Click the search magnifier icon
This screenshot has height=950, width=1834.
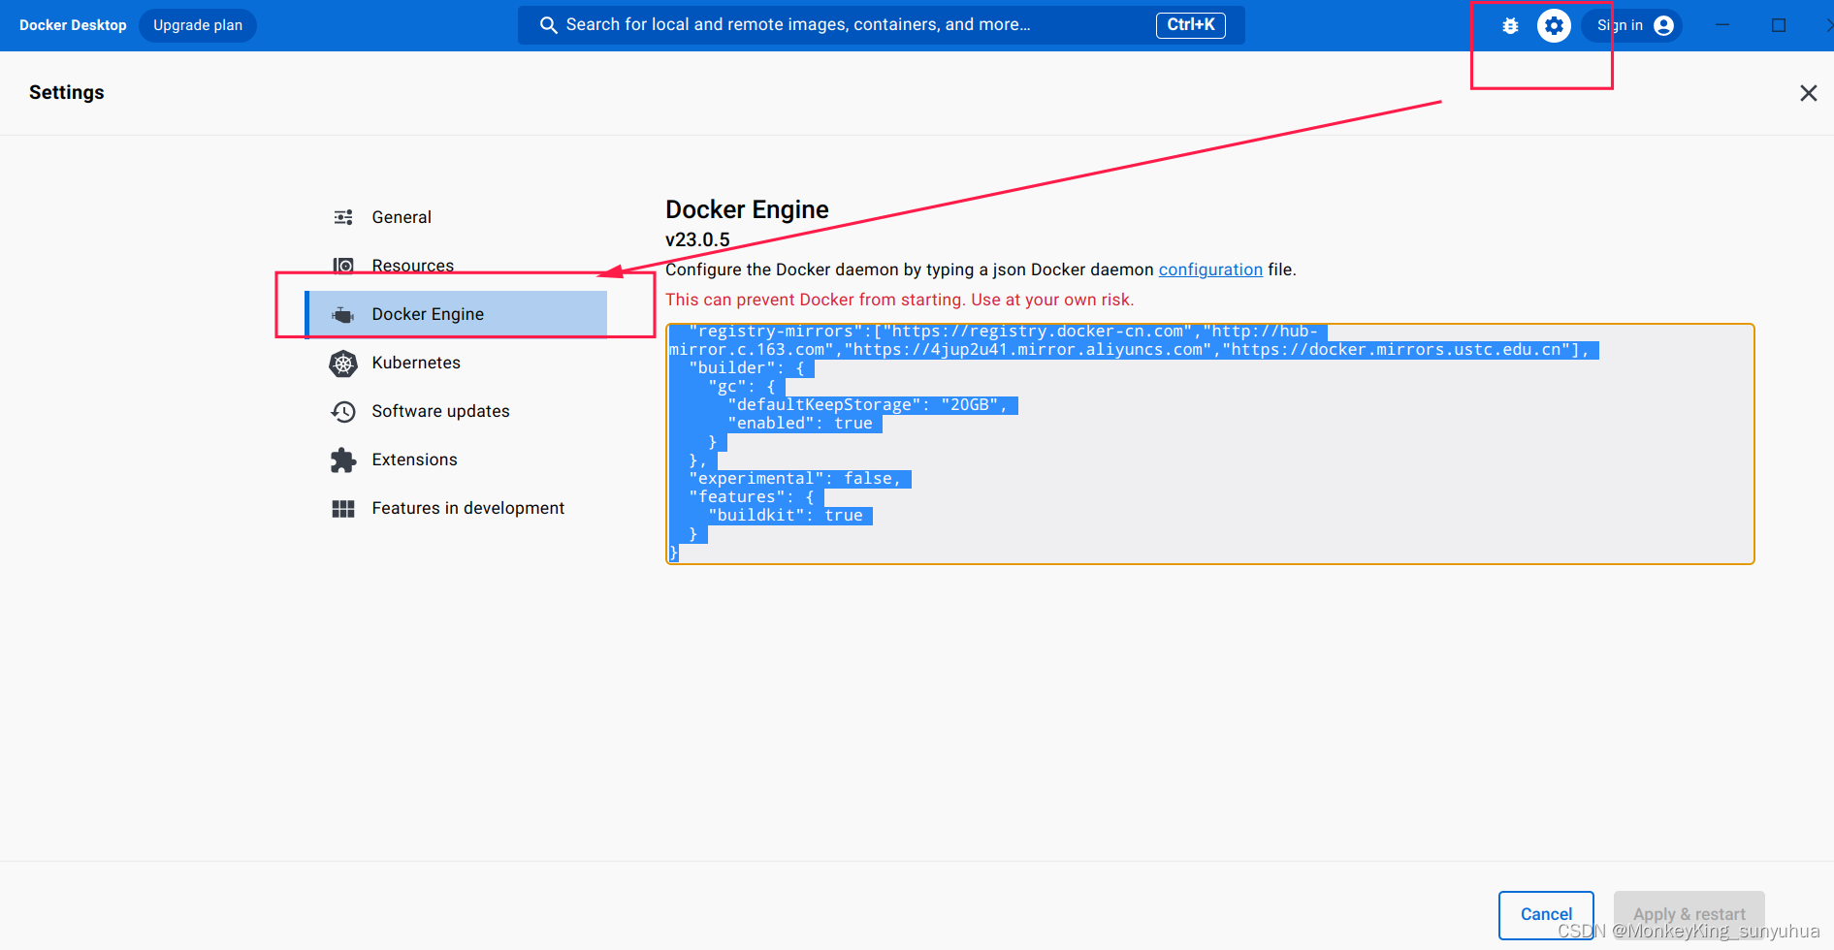[x=548, y=25]
